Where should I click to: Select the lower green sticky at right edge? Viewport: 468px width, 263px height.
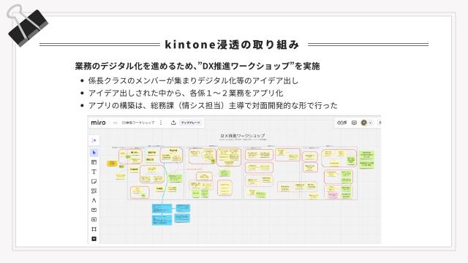pos(366,165)
